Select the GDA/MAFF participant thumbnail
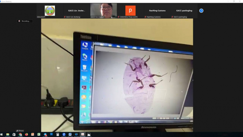The image size is (243, 137). (50, 11)
